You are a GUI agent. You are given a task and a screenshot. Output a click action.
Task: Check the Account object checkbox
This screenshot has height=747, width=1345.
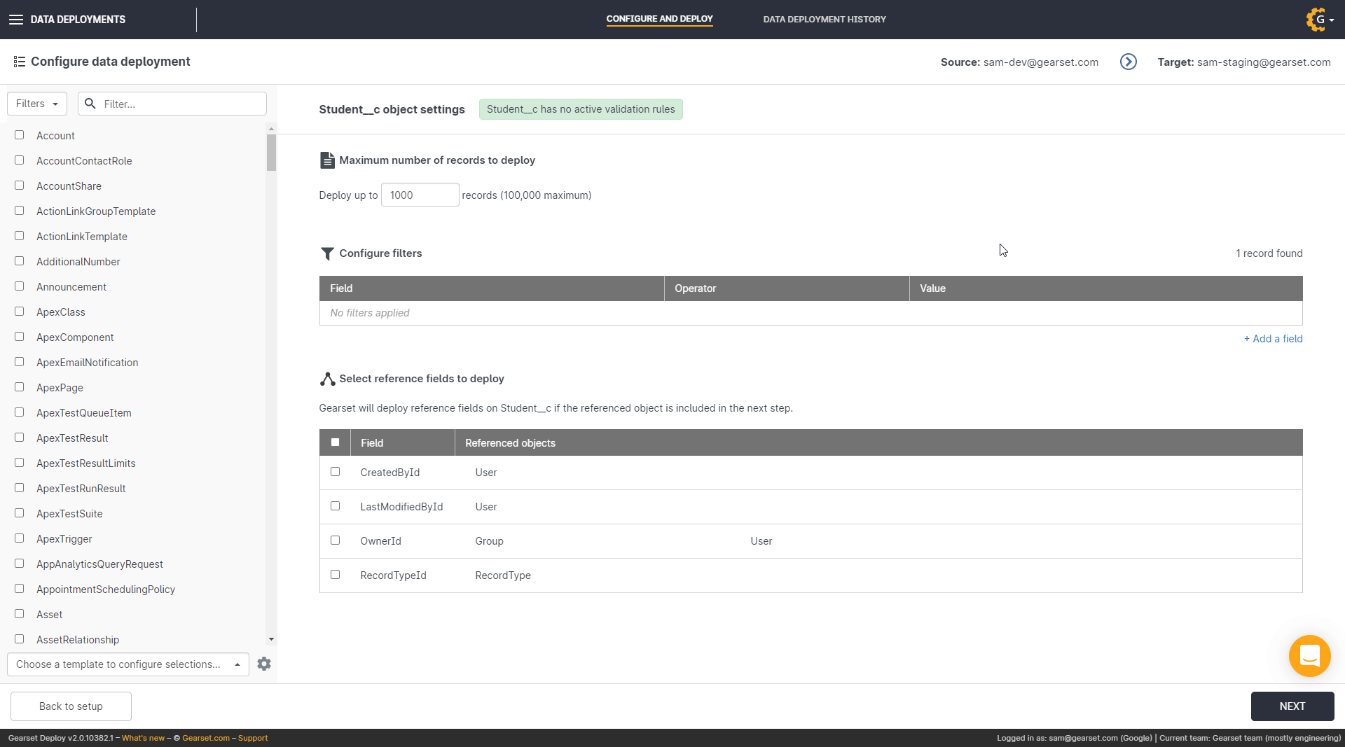pyautogui.click(x=19, y=134)
